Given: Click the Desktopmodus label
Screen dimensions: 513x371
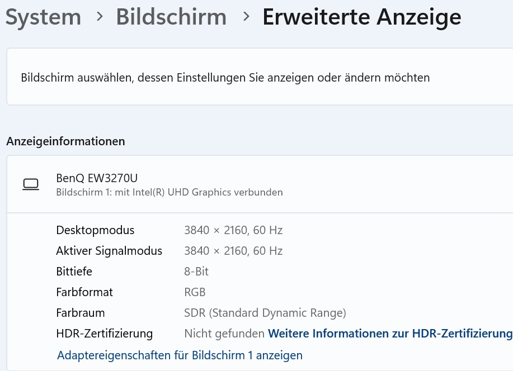Looking at the screenshot, I should [95, 230].
